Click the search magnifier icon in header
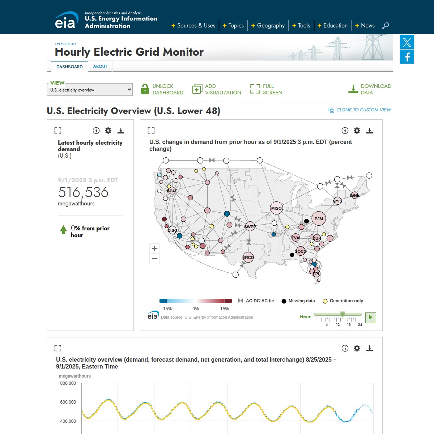The height and width of the screenshot is (447, 434). pos(386,25)
